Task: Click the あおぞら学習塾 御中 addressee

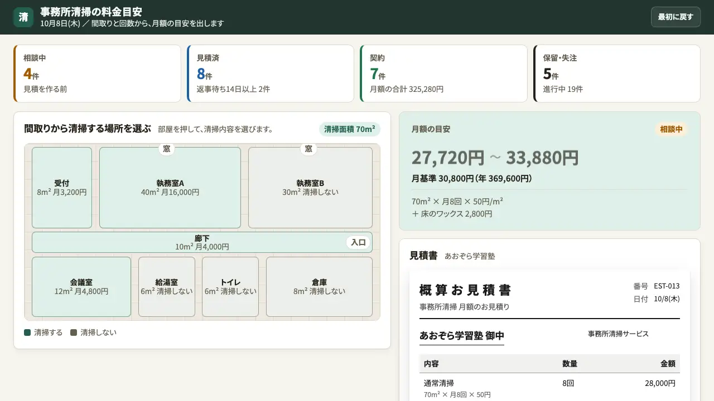Action: (x=462, y=336)
